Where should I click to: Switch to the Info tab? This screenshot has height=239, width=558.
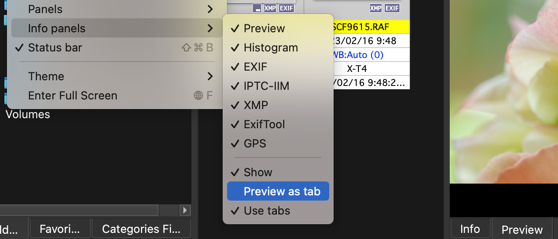coord(470,229)
